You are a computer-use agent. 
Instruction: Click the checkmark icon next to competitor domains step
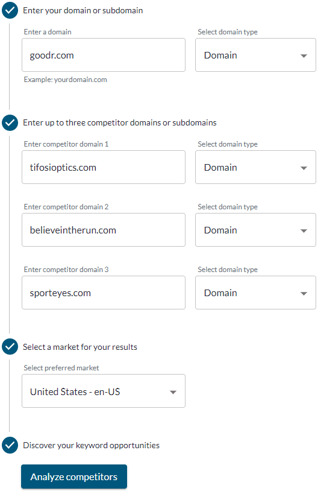tap(10, 122)
